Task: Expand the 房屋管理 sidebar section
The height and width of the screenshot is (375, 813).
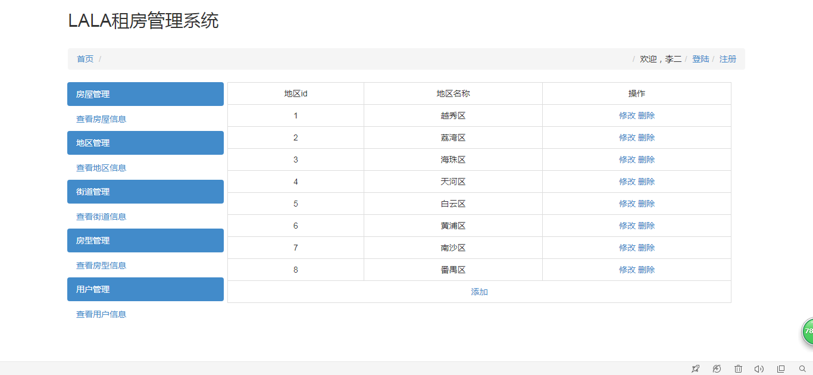Action: [x=145, y=94]
